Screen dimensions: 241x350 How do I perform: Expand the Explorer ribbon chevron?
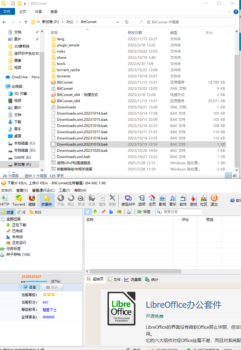230,12
